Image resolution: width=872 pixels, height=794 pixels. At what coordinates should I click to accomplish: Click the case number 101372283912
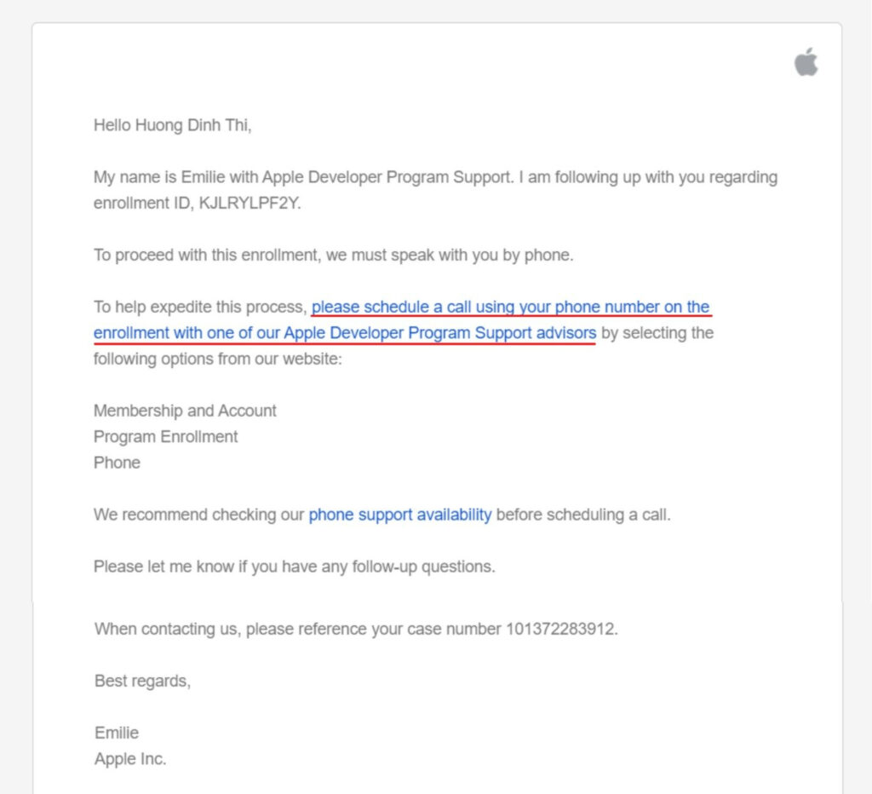click(559, 629)
